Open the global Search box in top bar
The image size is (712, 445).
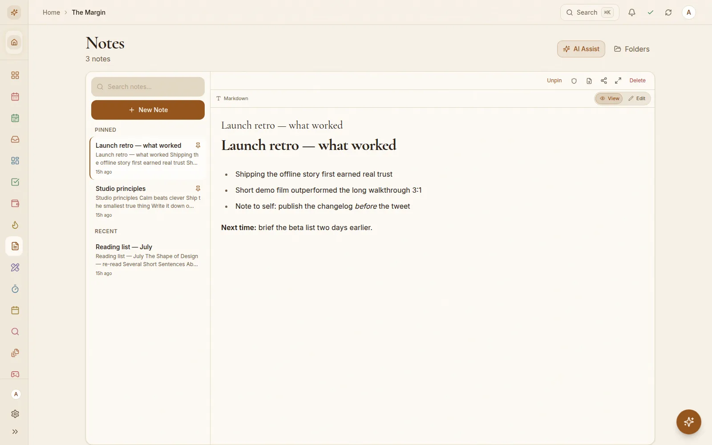tap(590, 12)
